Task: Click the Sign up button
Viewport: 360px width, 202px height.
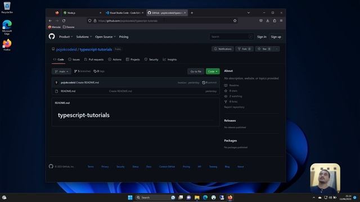Action: coord(276,36)
